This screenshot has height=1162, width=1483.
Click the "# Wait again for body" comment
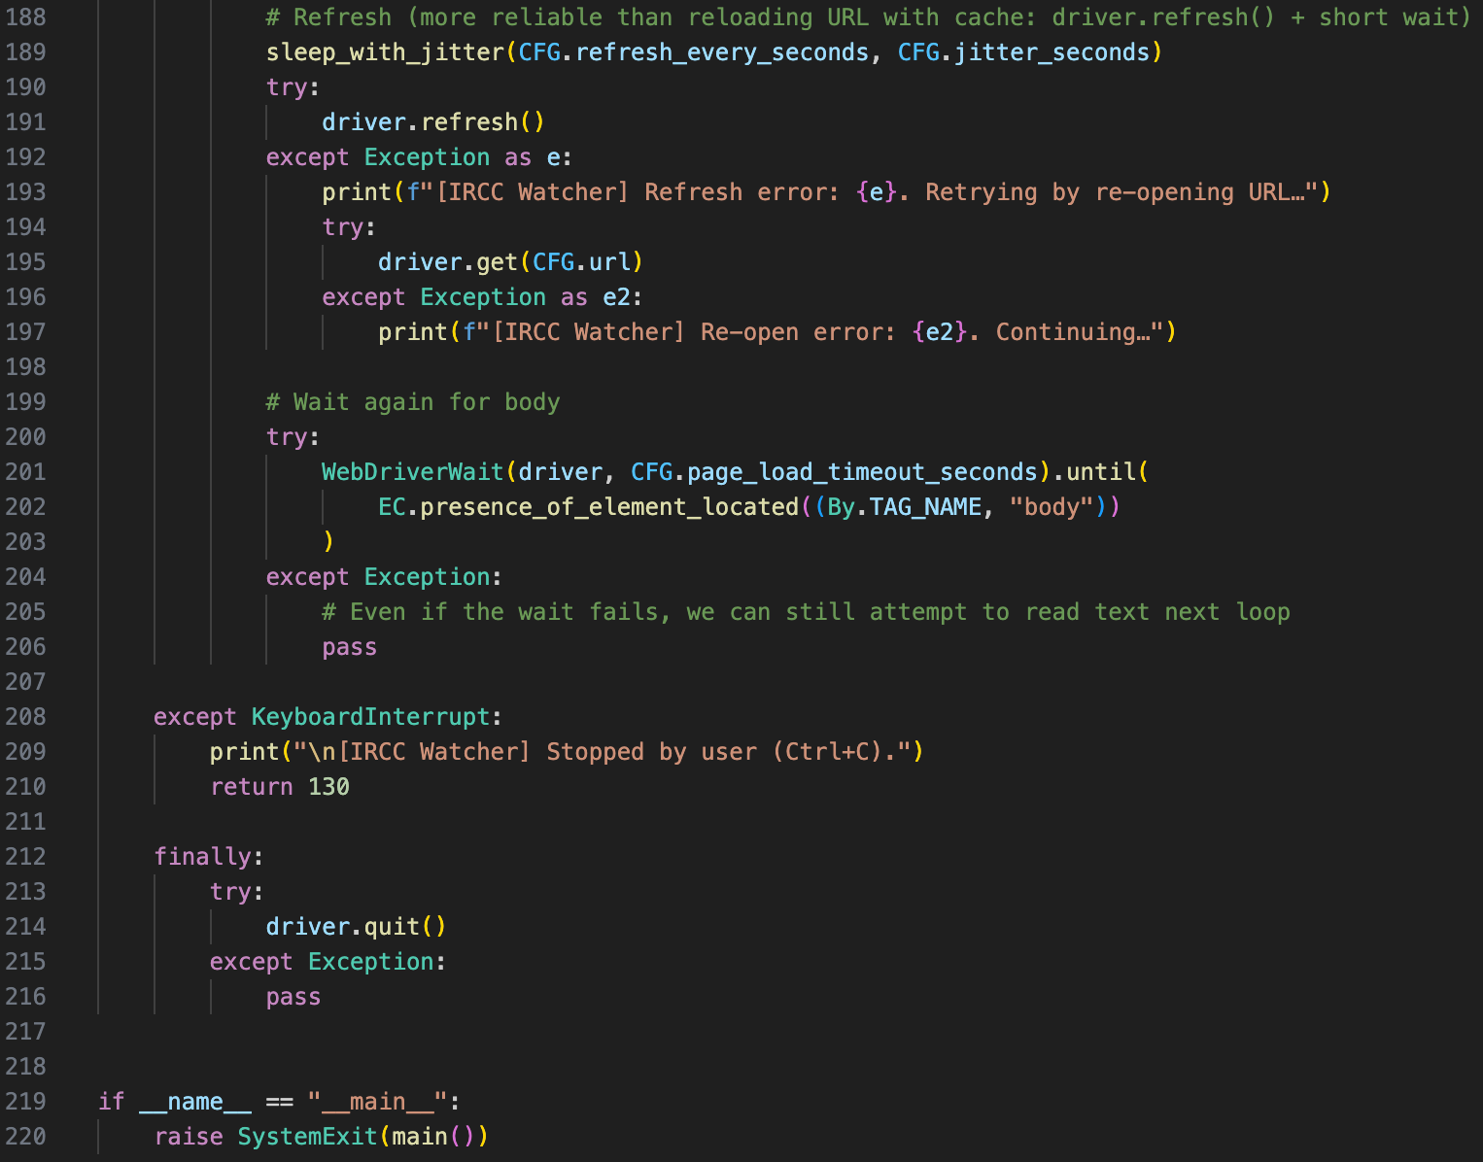pyautogui.click(x=413, y=402)
